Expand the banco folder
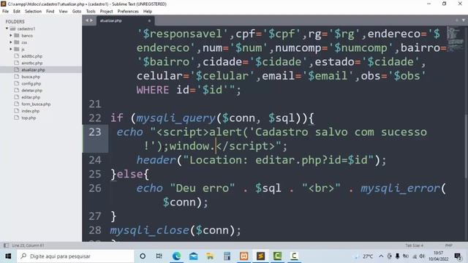 pos(11,36)
